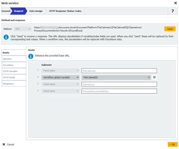Click the variable list icon beside FileCabinetID
Viewport: 179px width, 149px height.
click(154, 77)
